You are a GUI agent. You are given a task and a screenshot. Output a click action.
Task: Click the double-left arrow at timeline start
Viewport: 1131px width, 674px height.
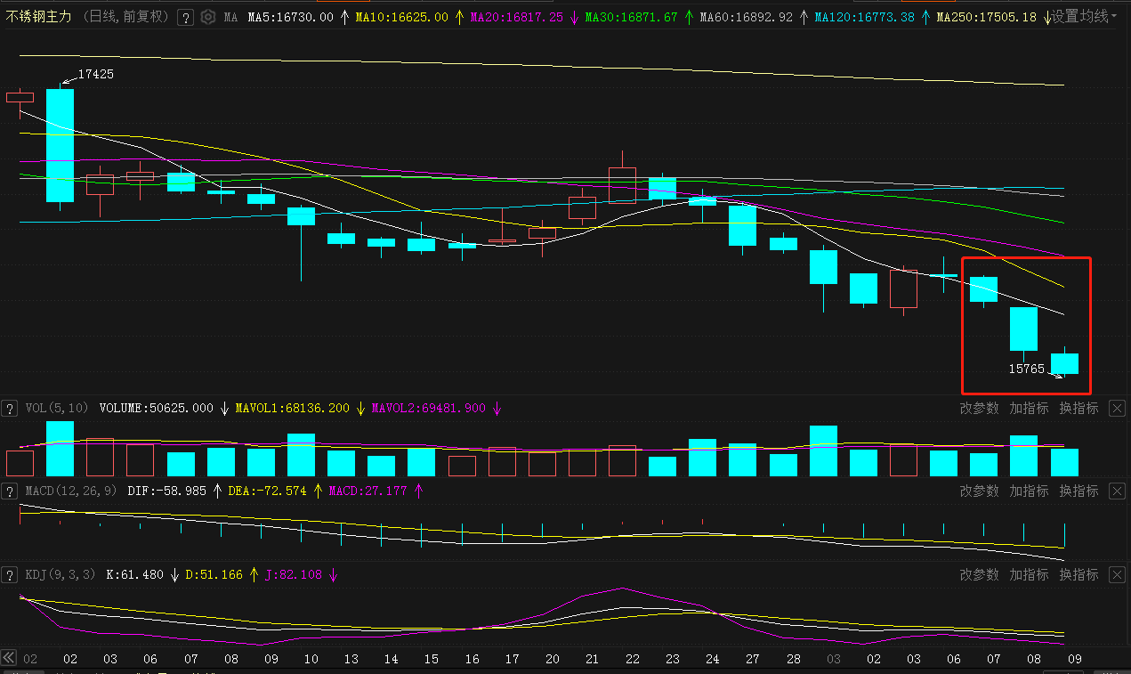(x=9, y=658)
